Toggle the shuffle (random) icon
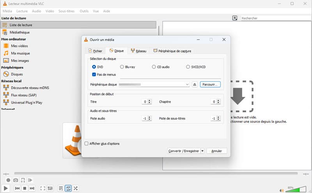312x193 pixels. point(76,188)
